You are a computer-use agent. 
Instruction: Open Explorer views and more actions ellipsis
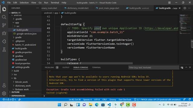click(37, 8)
